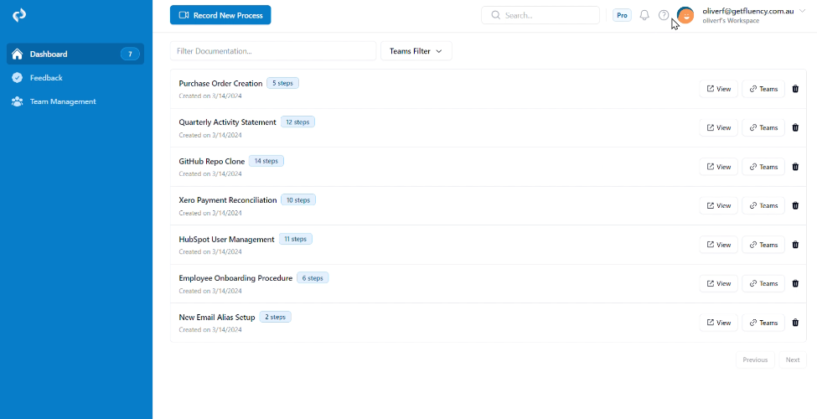Open Teams for GitHub Repo Clone
817x419 pixels.
pos(763,167)
